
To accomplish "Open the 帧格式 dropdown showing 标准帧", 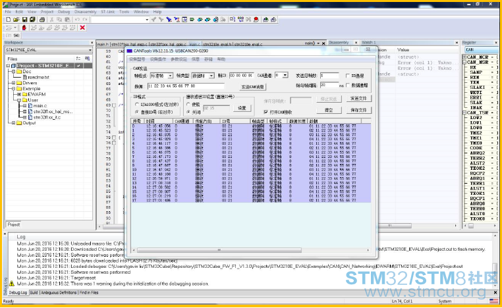I will 161,76.
